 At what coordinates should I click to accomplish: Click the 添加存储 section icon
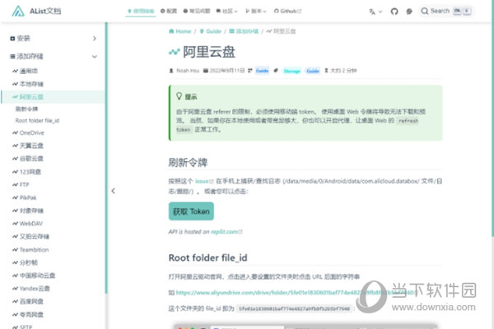click(x=12, y=57)
